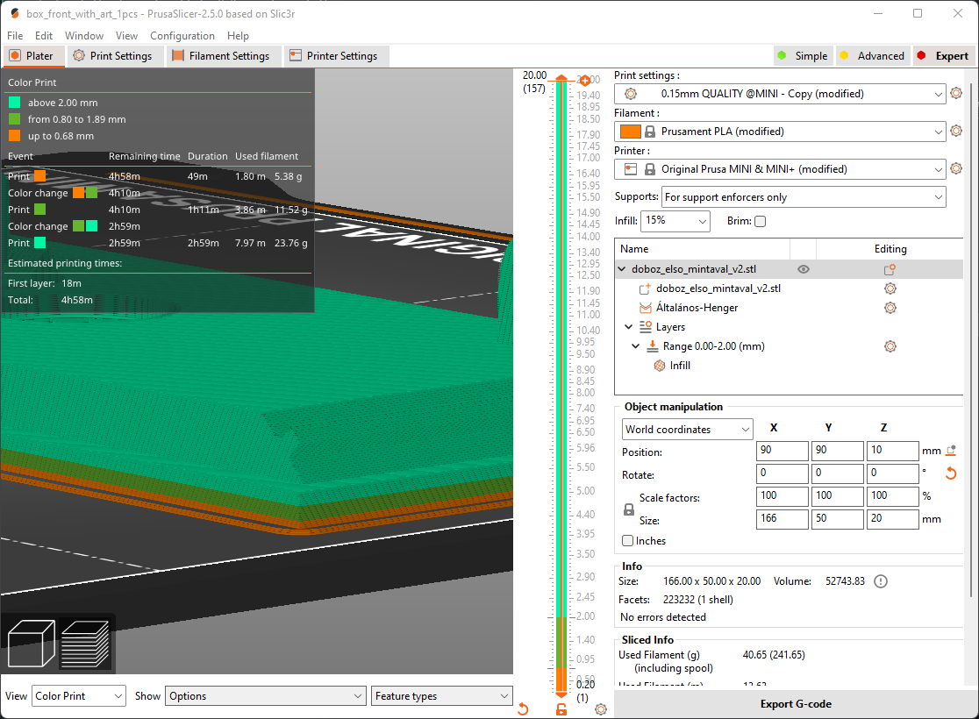Switch to the Printer Settings tab
This screenshot has width=979, height=719.
[x=336, y=55]
